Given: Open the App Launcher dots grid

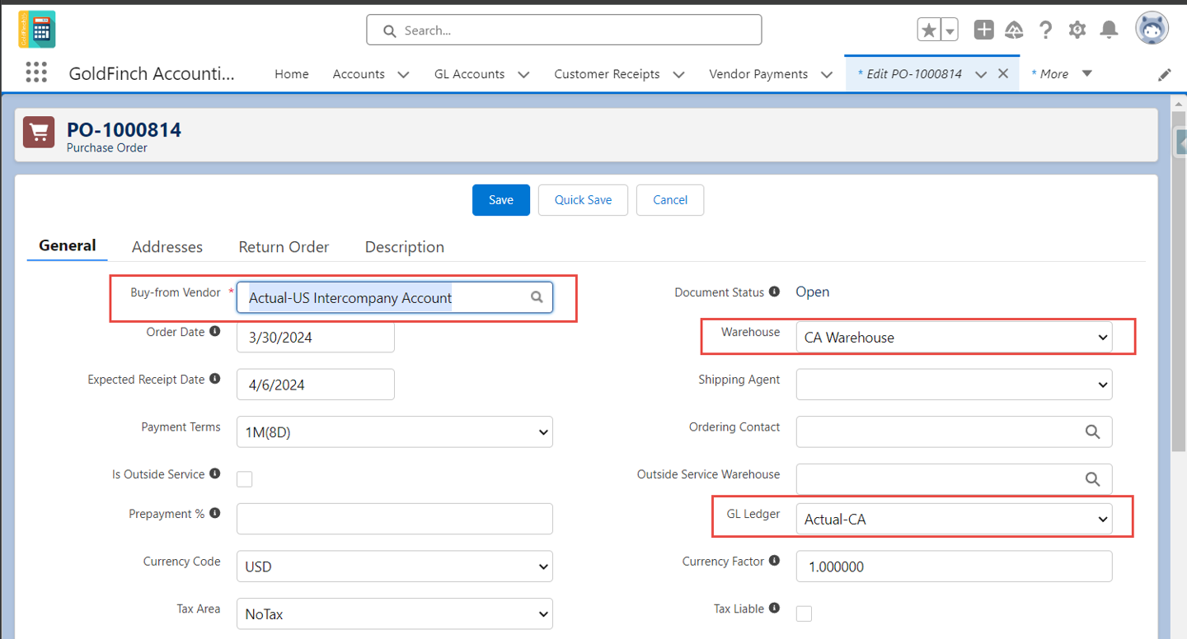Looking at the screenshot, I should point(36,72).
